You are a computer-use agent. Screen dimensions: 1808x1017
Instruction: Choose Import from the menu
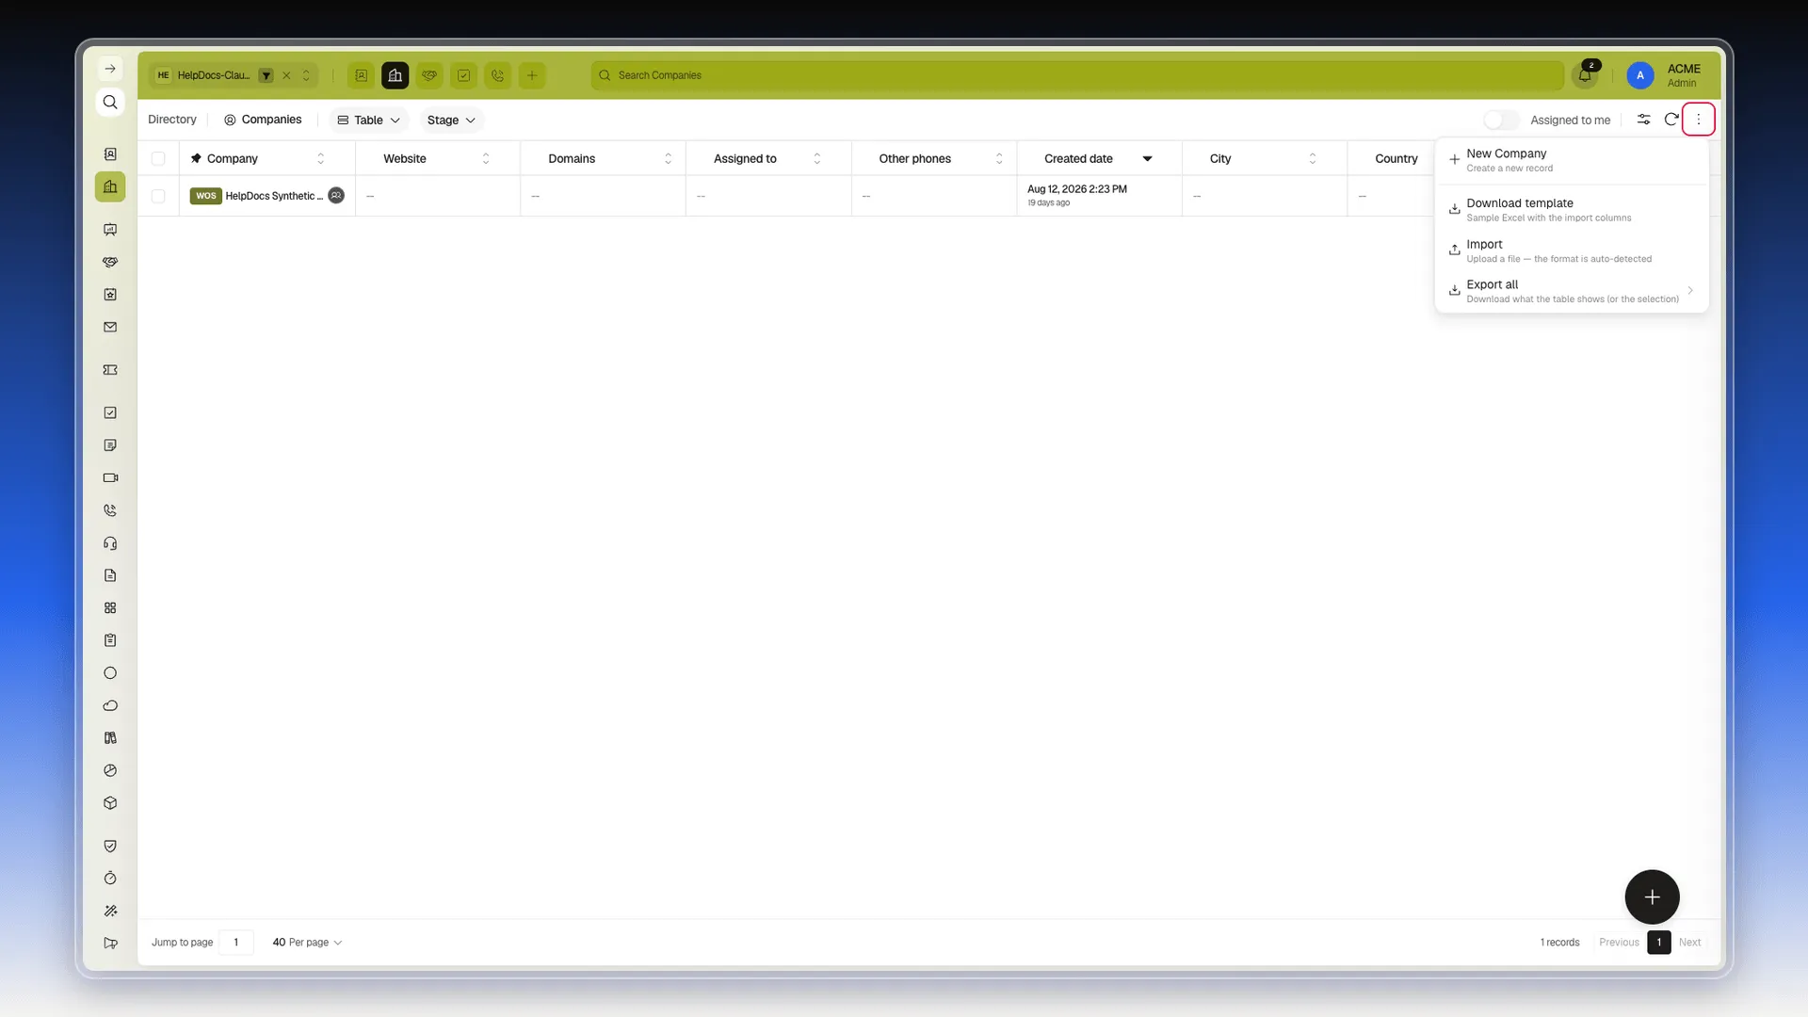tap(1571, 250)
